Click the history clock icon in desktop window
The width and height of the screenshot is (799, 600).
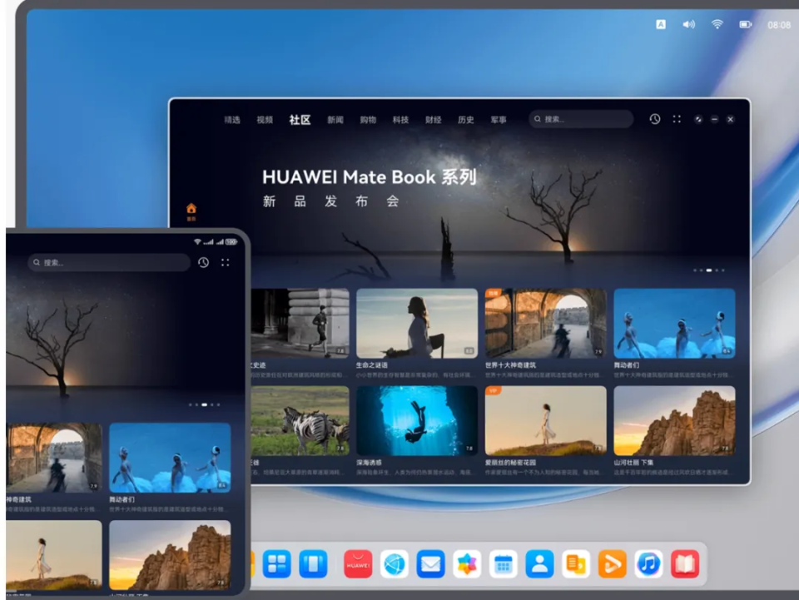655,119
